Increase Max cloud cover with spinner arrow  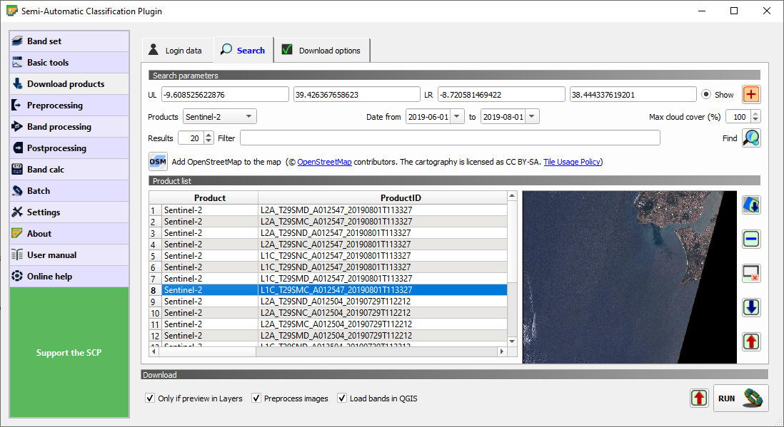click(x=755, y=113)
